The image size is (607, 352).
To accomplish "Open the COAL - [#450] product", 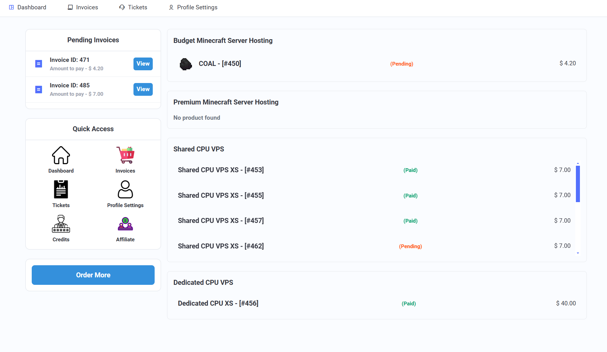I will 220,63.
